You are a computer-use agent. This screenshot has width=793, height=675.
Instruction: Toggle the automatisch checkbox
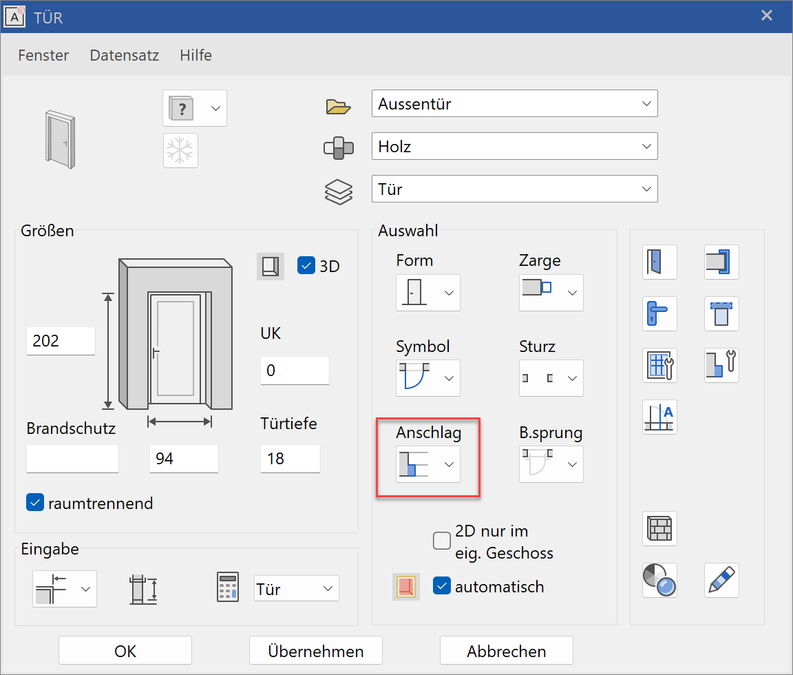442,586
